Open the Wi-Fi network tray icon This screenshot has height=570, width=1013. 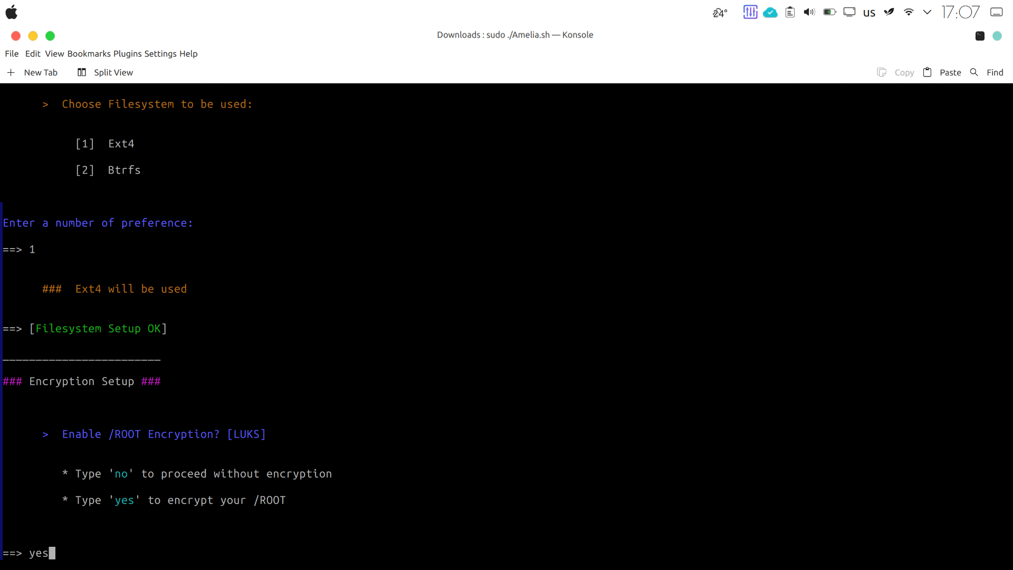point(909,12)
